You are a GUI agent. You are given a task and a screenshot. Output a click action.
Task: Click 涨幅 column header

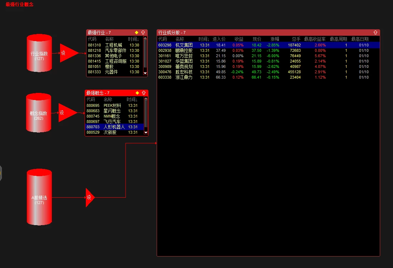(275, 39)
